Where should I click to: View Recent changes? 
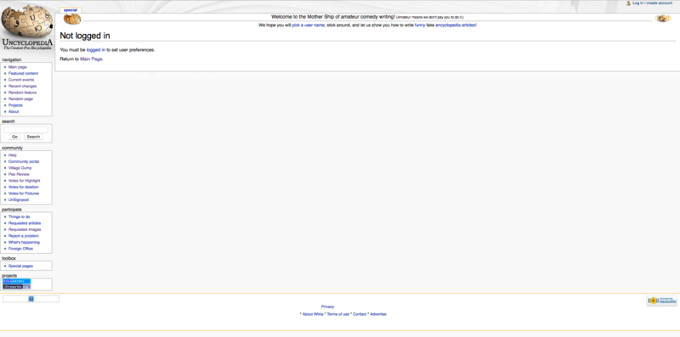(x=23, y=87)
